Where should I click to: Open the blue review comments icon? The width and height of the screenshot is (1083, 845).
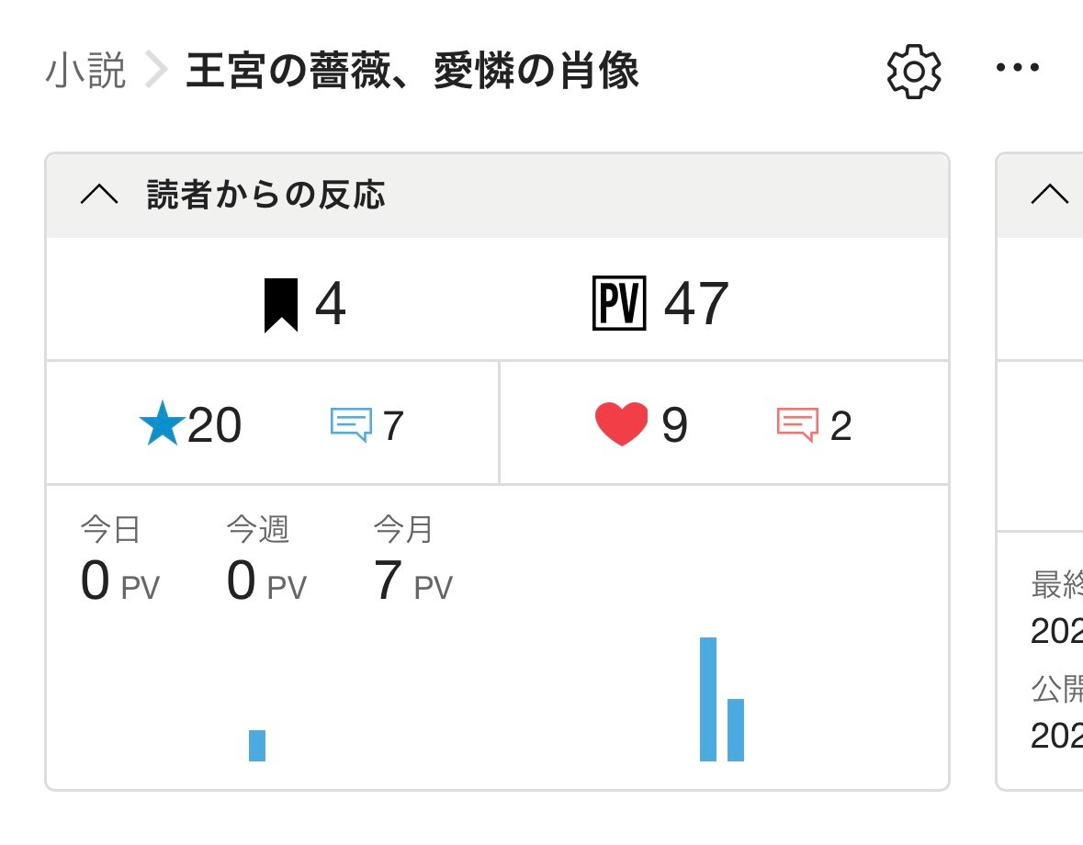pos(351,425)
